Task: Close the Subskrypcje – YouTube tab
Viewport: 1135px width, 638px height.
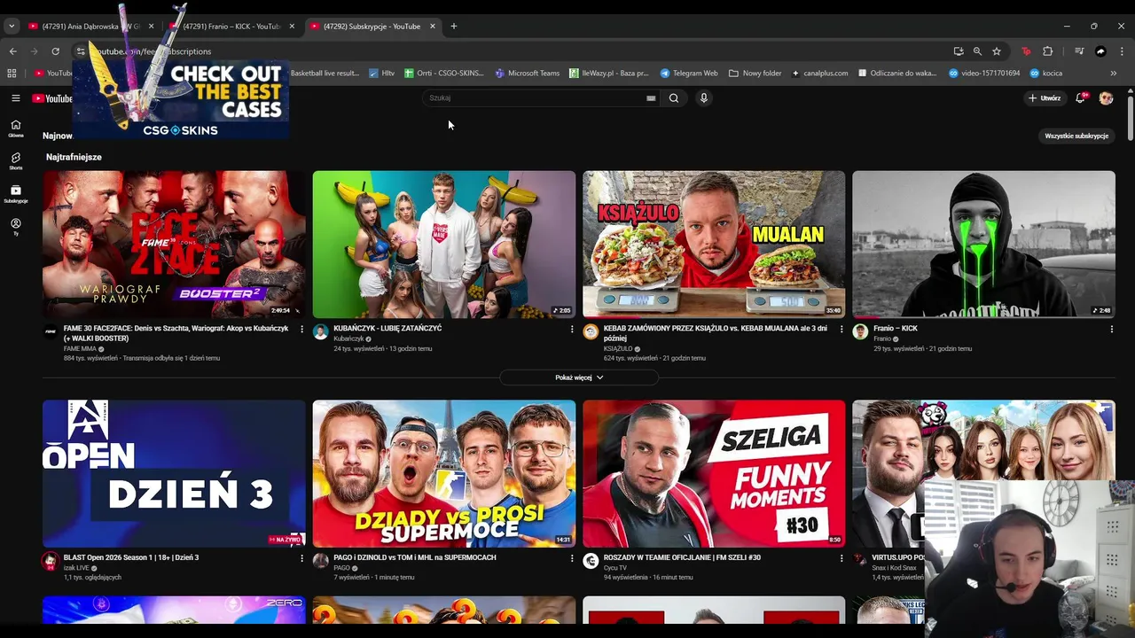Action: pos(433,27)
